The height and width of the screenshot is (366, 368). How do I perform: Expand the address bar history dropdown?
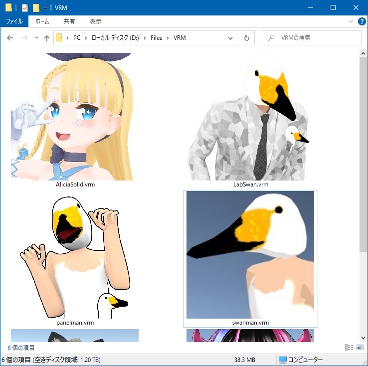point(230,38)
